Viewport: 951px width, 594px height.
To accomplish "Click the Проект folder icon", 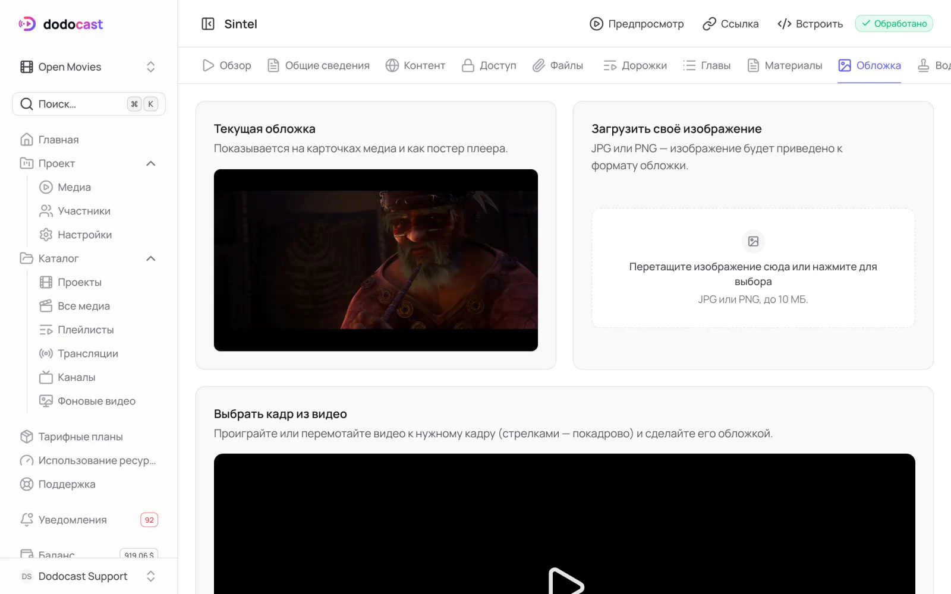I will coord(27,163).
